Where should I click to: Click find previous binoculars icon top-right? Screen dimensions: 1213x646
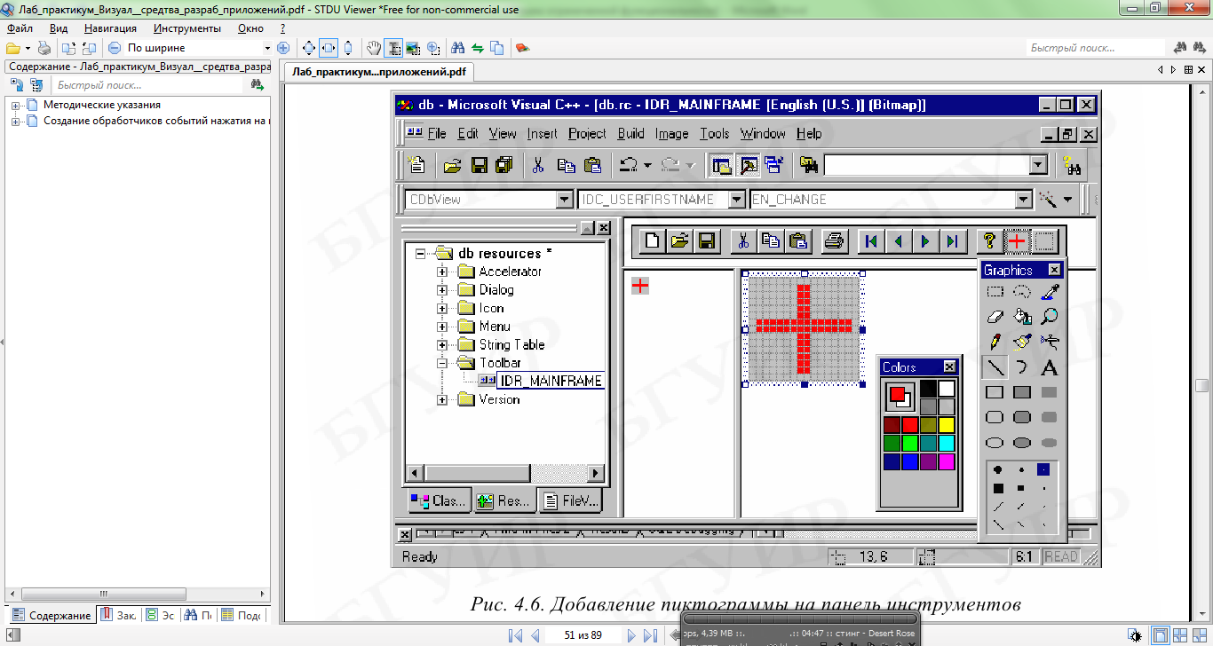coord(1180,48)
